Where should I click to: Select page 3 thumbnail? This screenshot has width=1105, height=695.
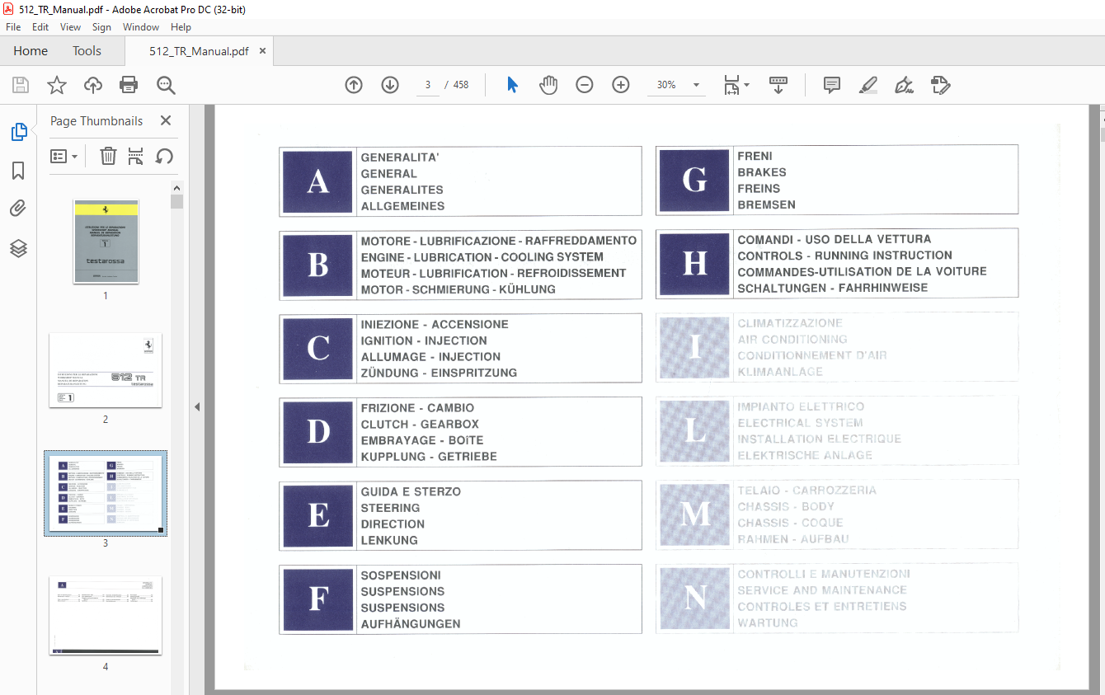106,493
